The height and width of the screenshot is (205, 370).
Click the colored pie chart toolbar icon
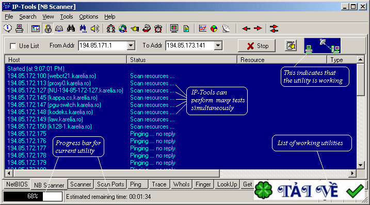click(214, 28)
